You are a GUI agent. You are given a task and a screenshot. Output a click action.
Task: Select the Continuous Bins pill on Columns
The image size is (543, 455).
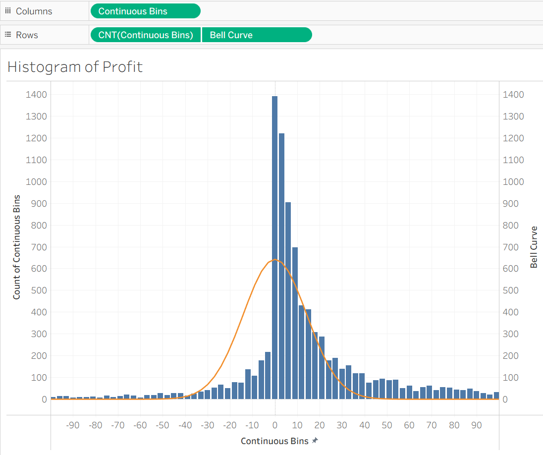click(x=145, y=11)
